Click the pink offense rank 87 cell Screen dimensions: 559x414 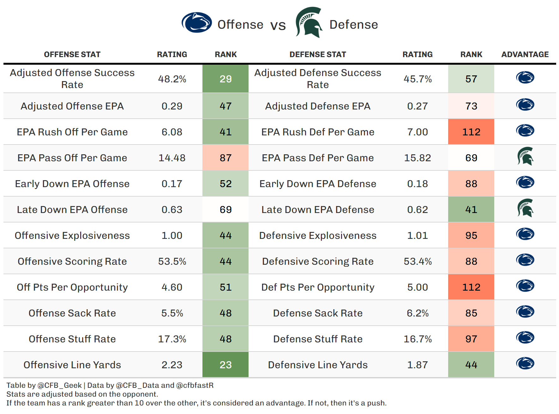click(x=225, y=158)
